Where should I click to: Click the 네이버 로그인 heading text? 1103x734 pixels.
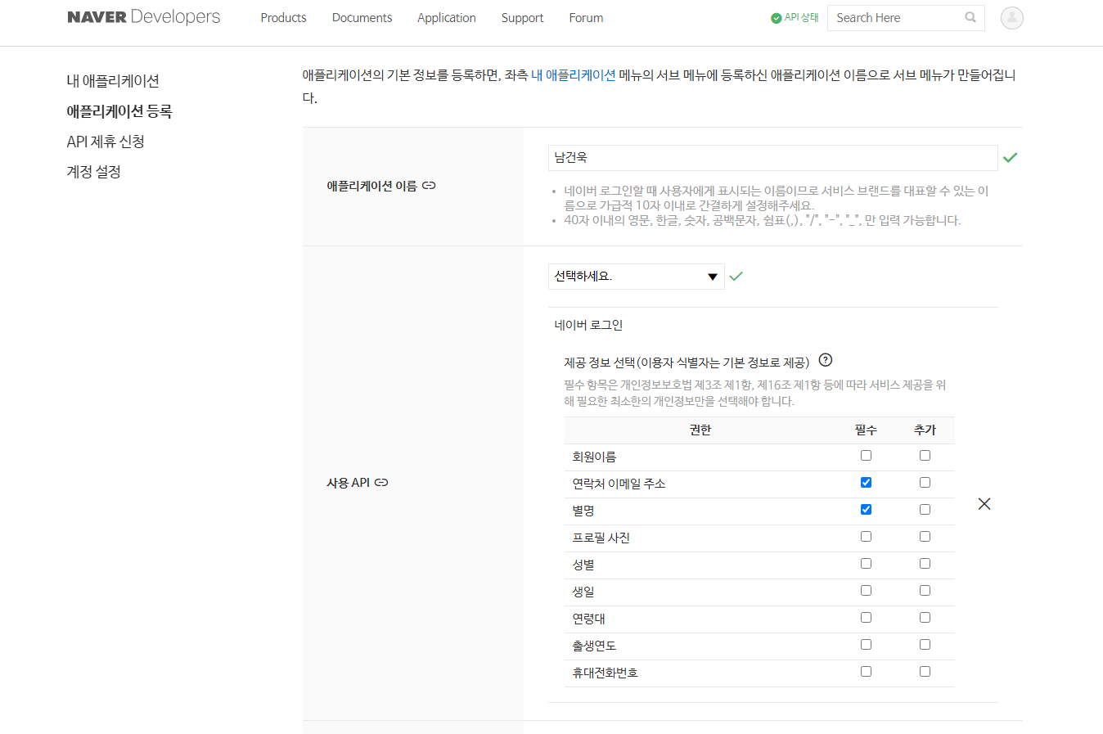588,326
